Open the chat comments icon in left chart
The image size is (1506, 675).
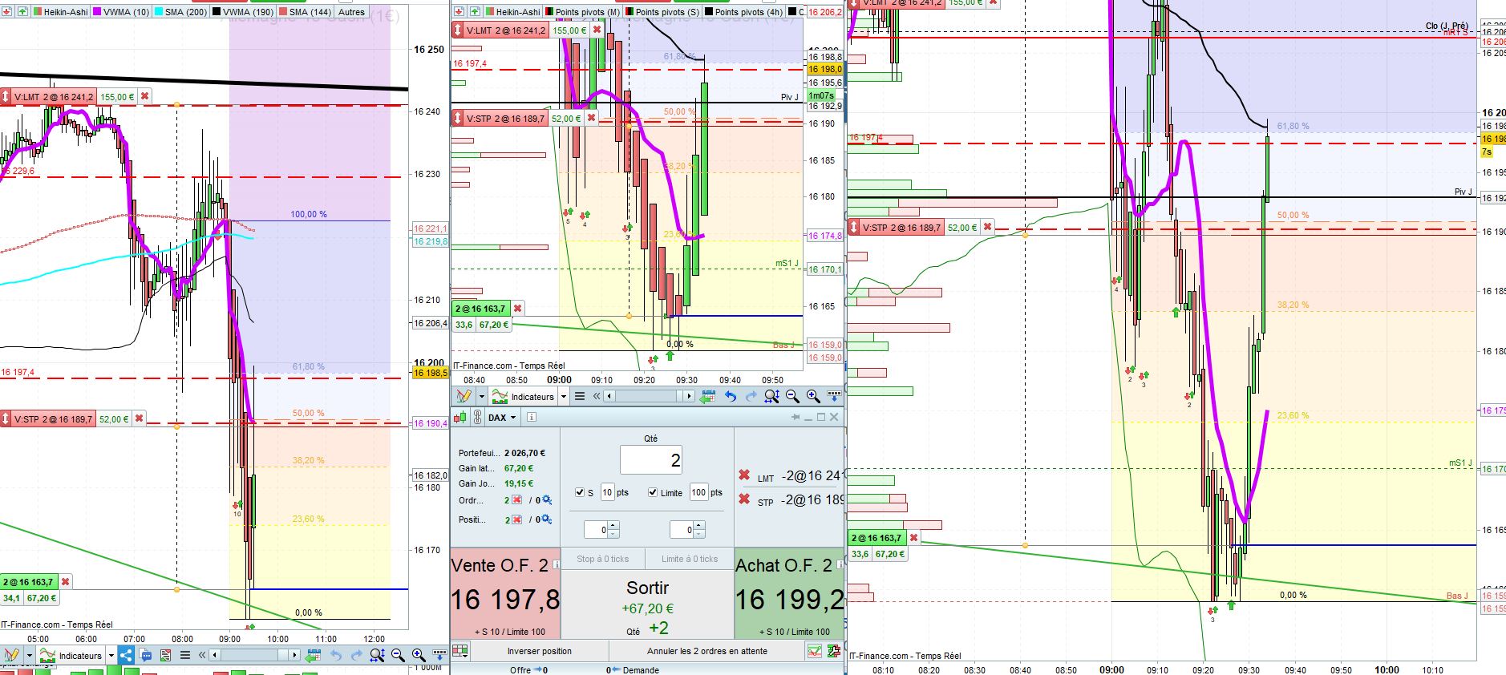pyautogui.click(x=146, y=655)
